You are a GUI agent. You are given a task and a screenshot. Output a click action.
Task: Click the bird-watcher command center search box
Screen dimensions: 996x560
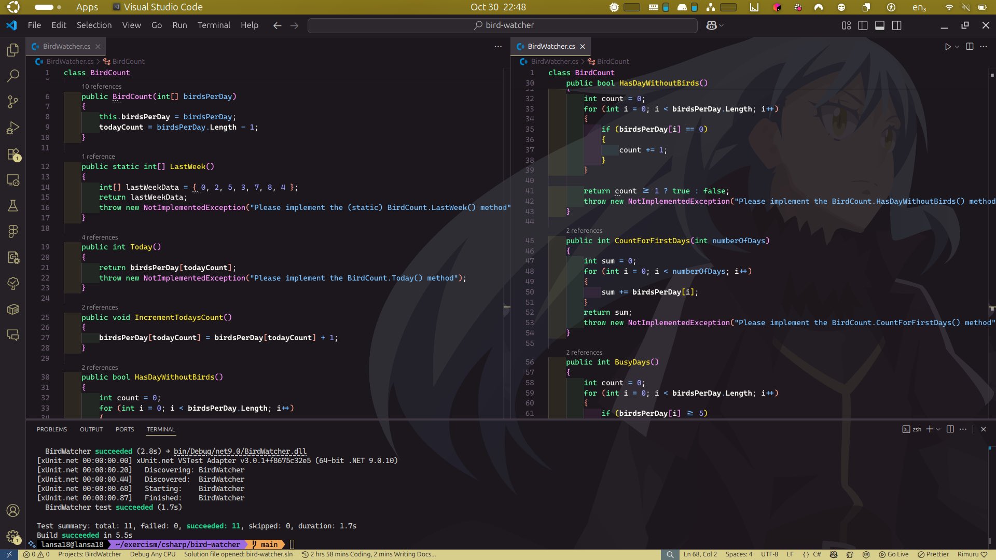(x=502, y=25)
